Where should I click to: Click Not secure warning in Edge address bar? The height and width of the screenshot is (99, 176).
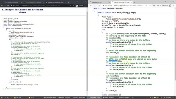tap(107, 5)
